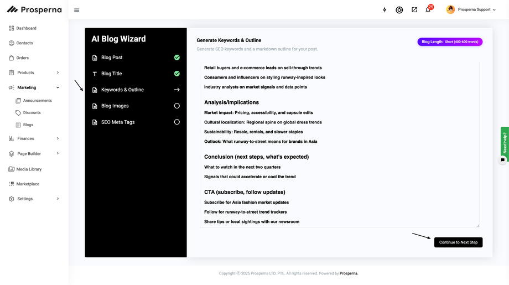Expand the Products sidebar menu
Viewport: 509px width, 285px height.
pyautogui.click(x=58, y=72)
